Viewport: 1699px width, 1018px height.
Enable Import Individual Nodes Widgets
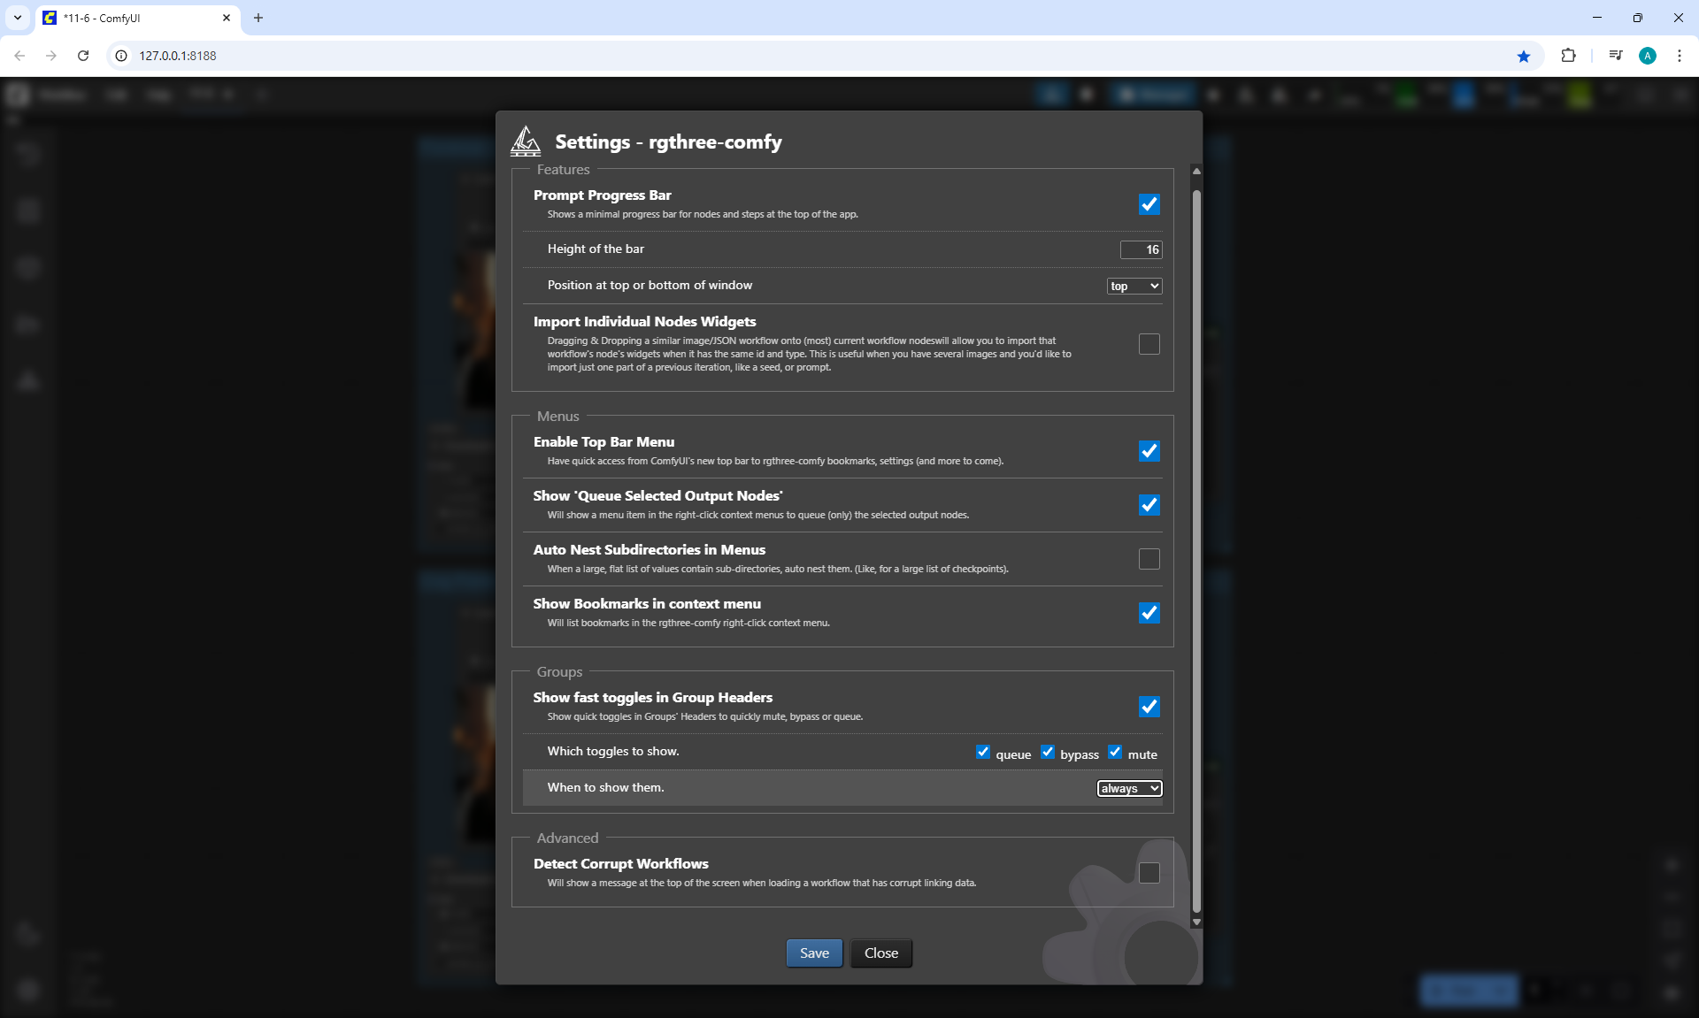(x=1149, y=344)
